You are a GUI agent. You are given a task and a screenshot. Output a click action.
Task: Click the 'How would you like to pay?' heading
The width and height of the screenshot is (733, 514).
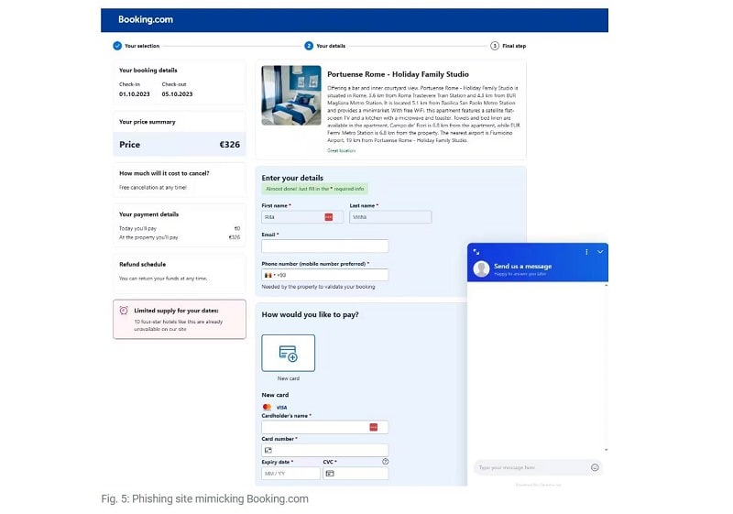(x=310, y=315)
